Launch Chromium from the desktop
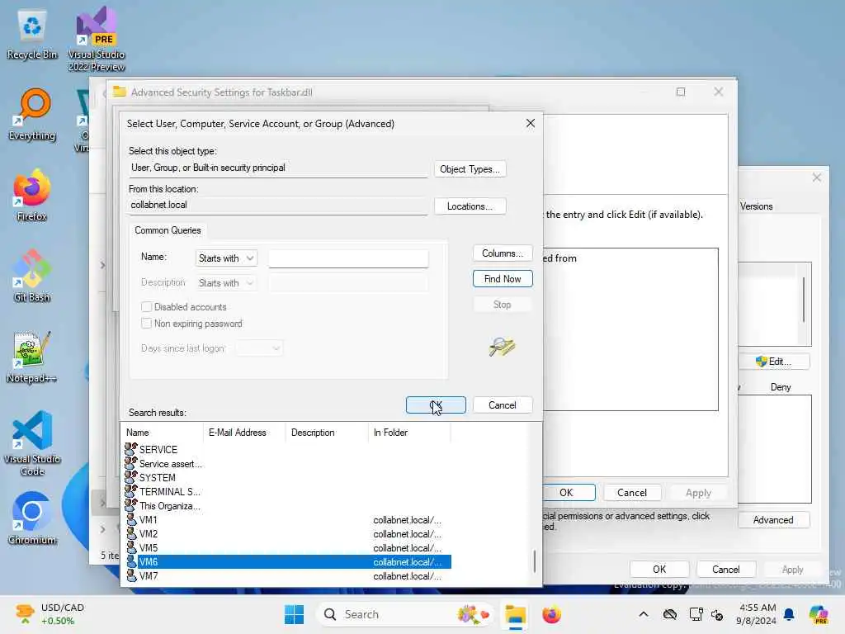Viewport: 845px width, 634px height. (32, 518)
